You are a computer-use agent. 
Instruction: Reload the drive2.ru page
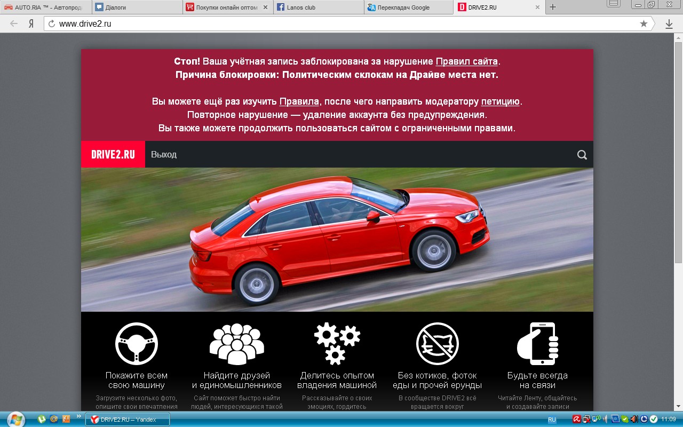[x=52, y=23]
